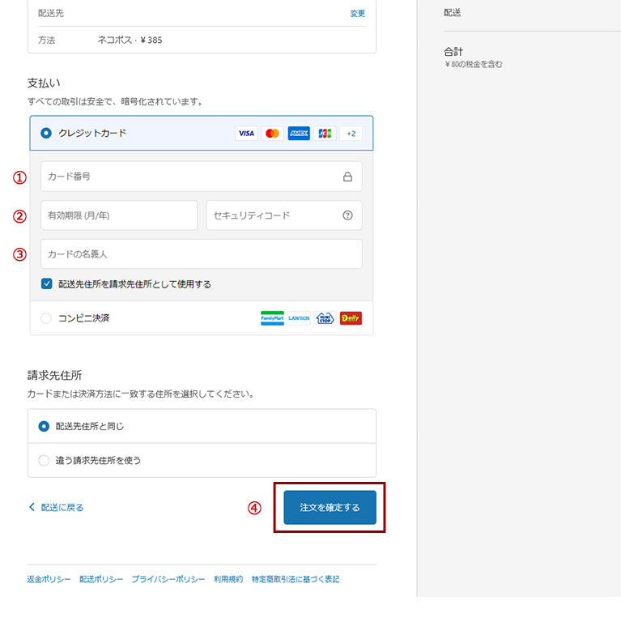Screen dimensions: 621x622
Task: Select the コンビニ決済 radio button
Action: [x=46, y=318]
